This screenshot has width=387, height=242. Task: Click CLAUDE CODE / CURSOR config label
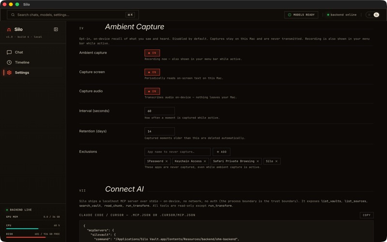(x=137, y=215)
